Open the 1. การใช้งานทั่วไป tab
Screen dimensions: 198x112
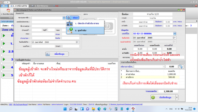coord(19,6)
